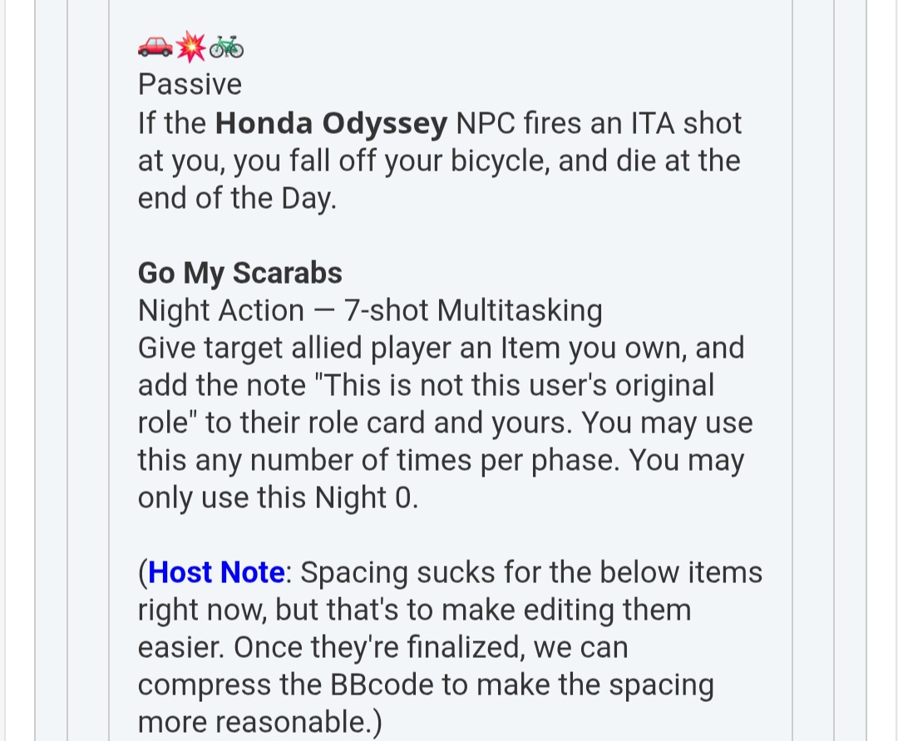Click the collision explosion emoji

pos(191,48)
